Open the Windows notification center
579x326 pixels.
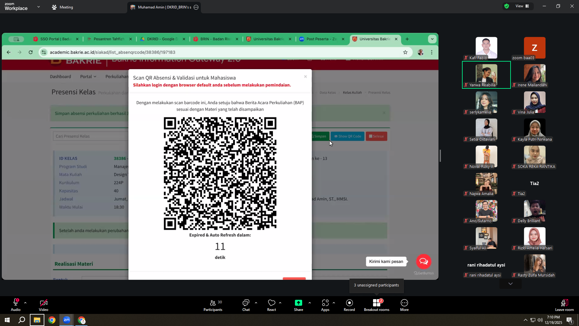pos(570,320)
